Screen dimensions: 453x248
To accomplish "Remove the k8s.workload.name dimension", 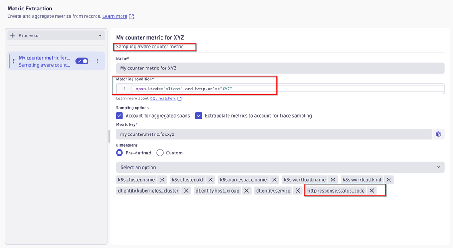I will click(x=333, y=180).
